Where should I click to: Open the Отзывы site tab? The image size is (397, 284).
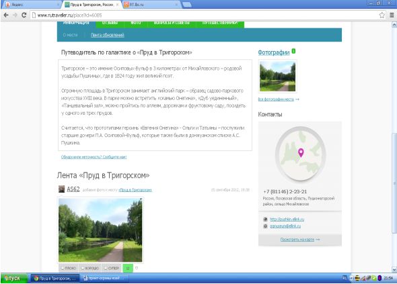(x=110, y=24)
